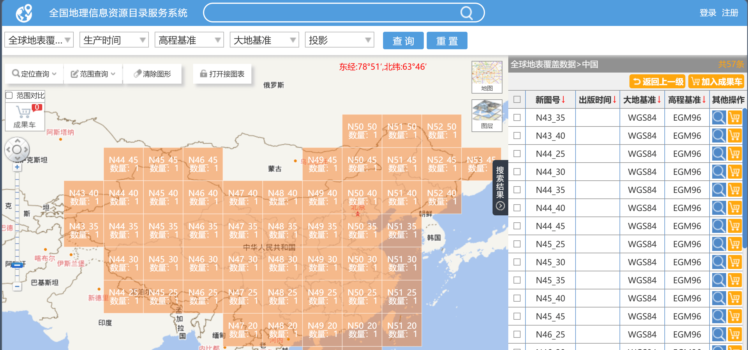Screen dimensions: 748x350
Task: Select map tile N43_40
Action: pyautogui.click(x=84, y=197)
